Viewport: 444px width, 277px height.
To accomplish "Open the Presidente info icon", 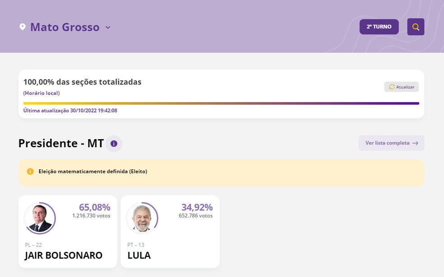I will pyautogui.click(x=114, y=144).
